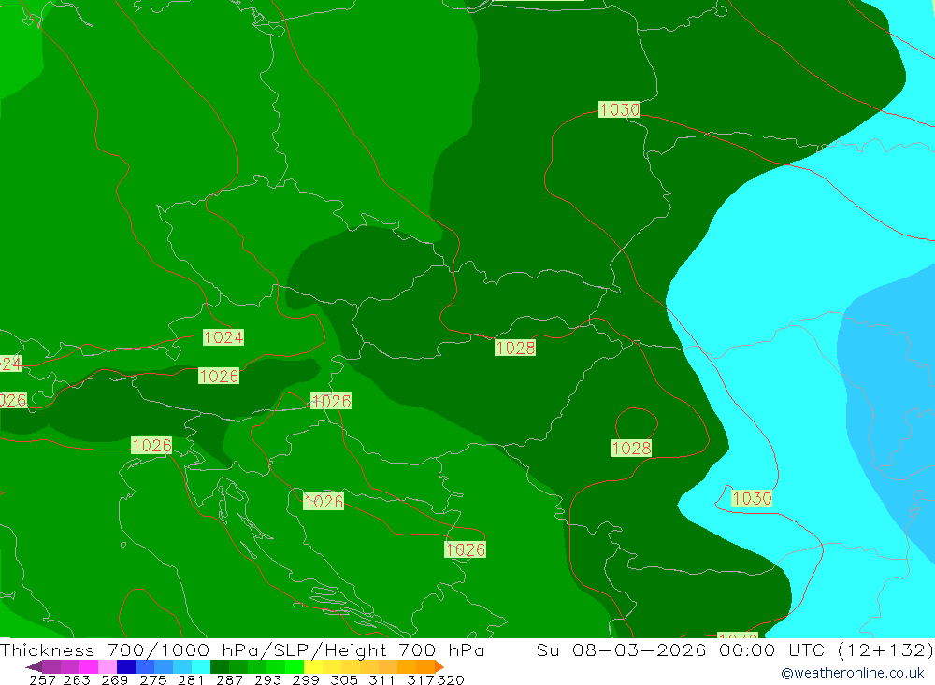Click the legend value 263
The image size is (935, 685).
pyautogui.click(x=77, y=680)
